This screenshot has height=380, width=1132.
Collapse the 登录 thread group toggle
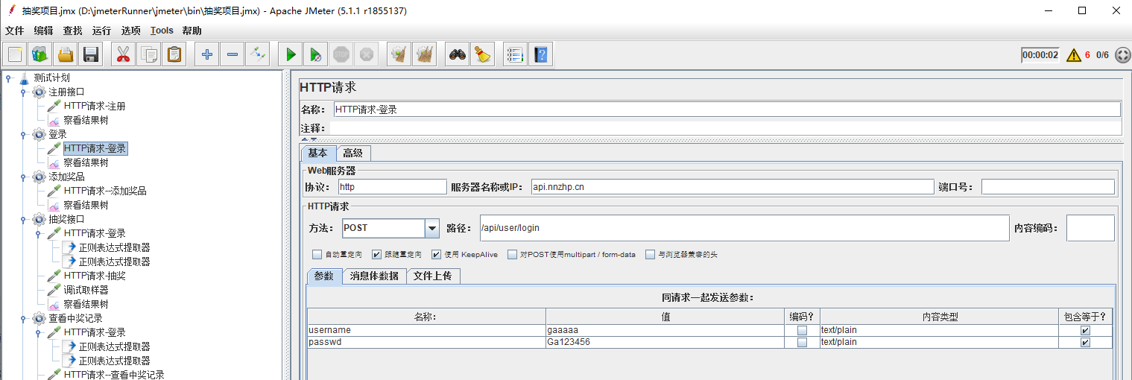click(23, 134)
